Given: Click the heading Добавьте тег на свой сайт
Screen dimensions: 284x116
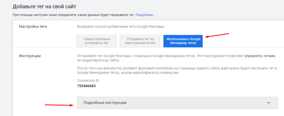Looking at the screenshot, I should point(44,7).
